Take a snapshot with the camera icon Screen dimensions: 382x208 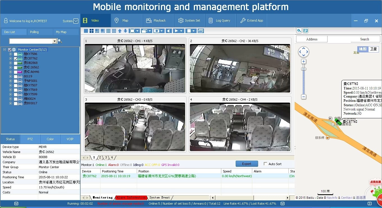point(157,31)
